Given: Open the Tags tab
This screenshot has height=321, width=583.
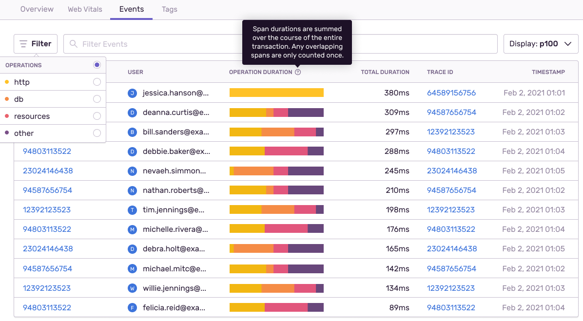Looking at the screenshot, I should tap(169, 9).
